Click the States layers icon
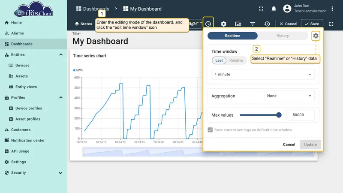343x193 pixels. (x=77, y=24)
